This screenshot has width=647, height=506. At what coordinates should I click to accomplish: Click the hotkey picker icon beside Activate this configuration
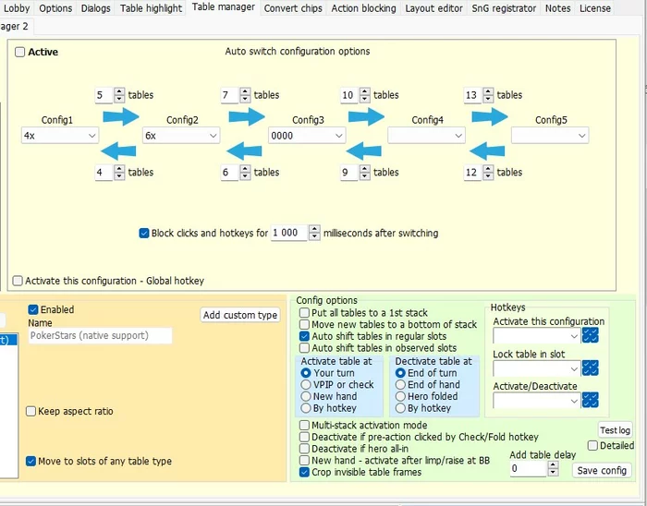coord(590,335)
